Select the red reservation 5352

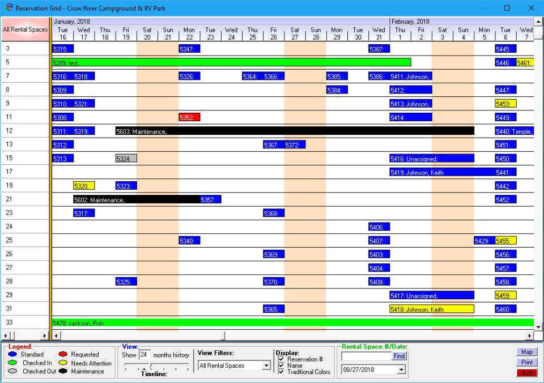coord(189,117)
